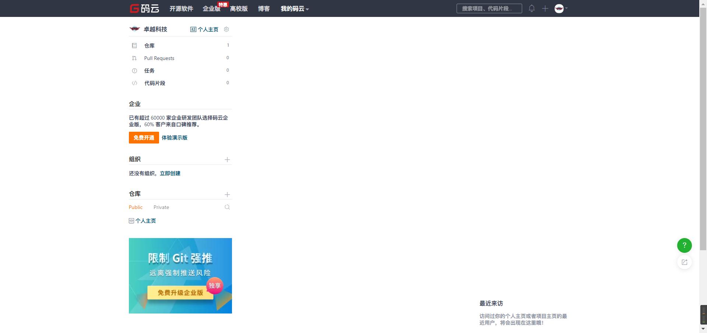707x333 pixels.
Task: Select the 任务 sidebar icon
Action: point(135,71)
